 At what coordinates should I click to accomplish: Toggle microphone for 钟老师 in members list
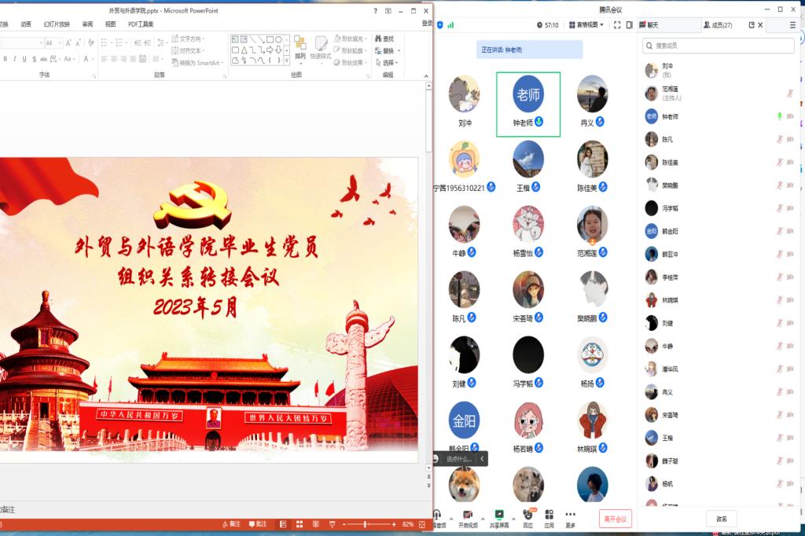[780, 116]
